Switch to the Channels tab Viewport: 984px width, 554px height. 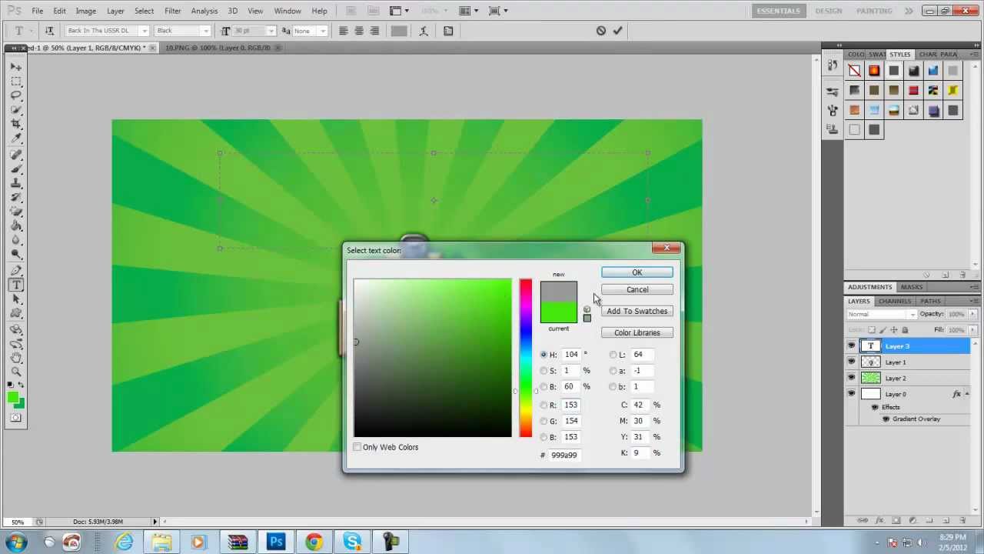pyautogui.click(x=895, y=301)
